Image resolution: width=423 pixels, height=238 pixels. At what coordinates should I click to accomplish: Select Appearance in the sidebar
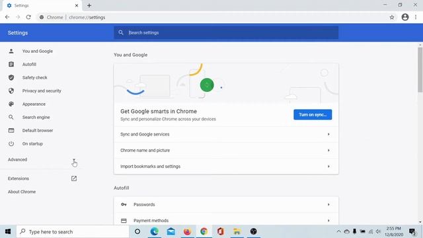pyautogui.click(x=34, y=104)
